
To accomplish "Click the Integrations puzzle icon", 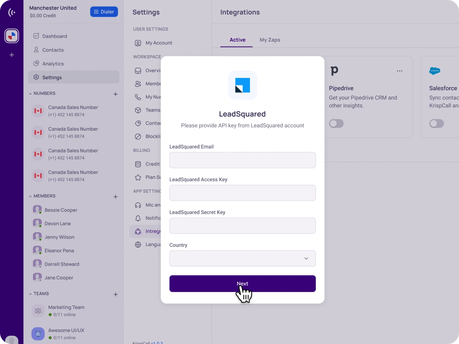I will pyautogui.click(x=138, y=231).
